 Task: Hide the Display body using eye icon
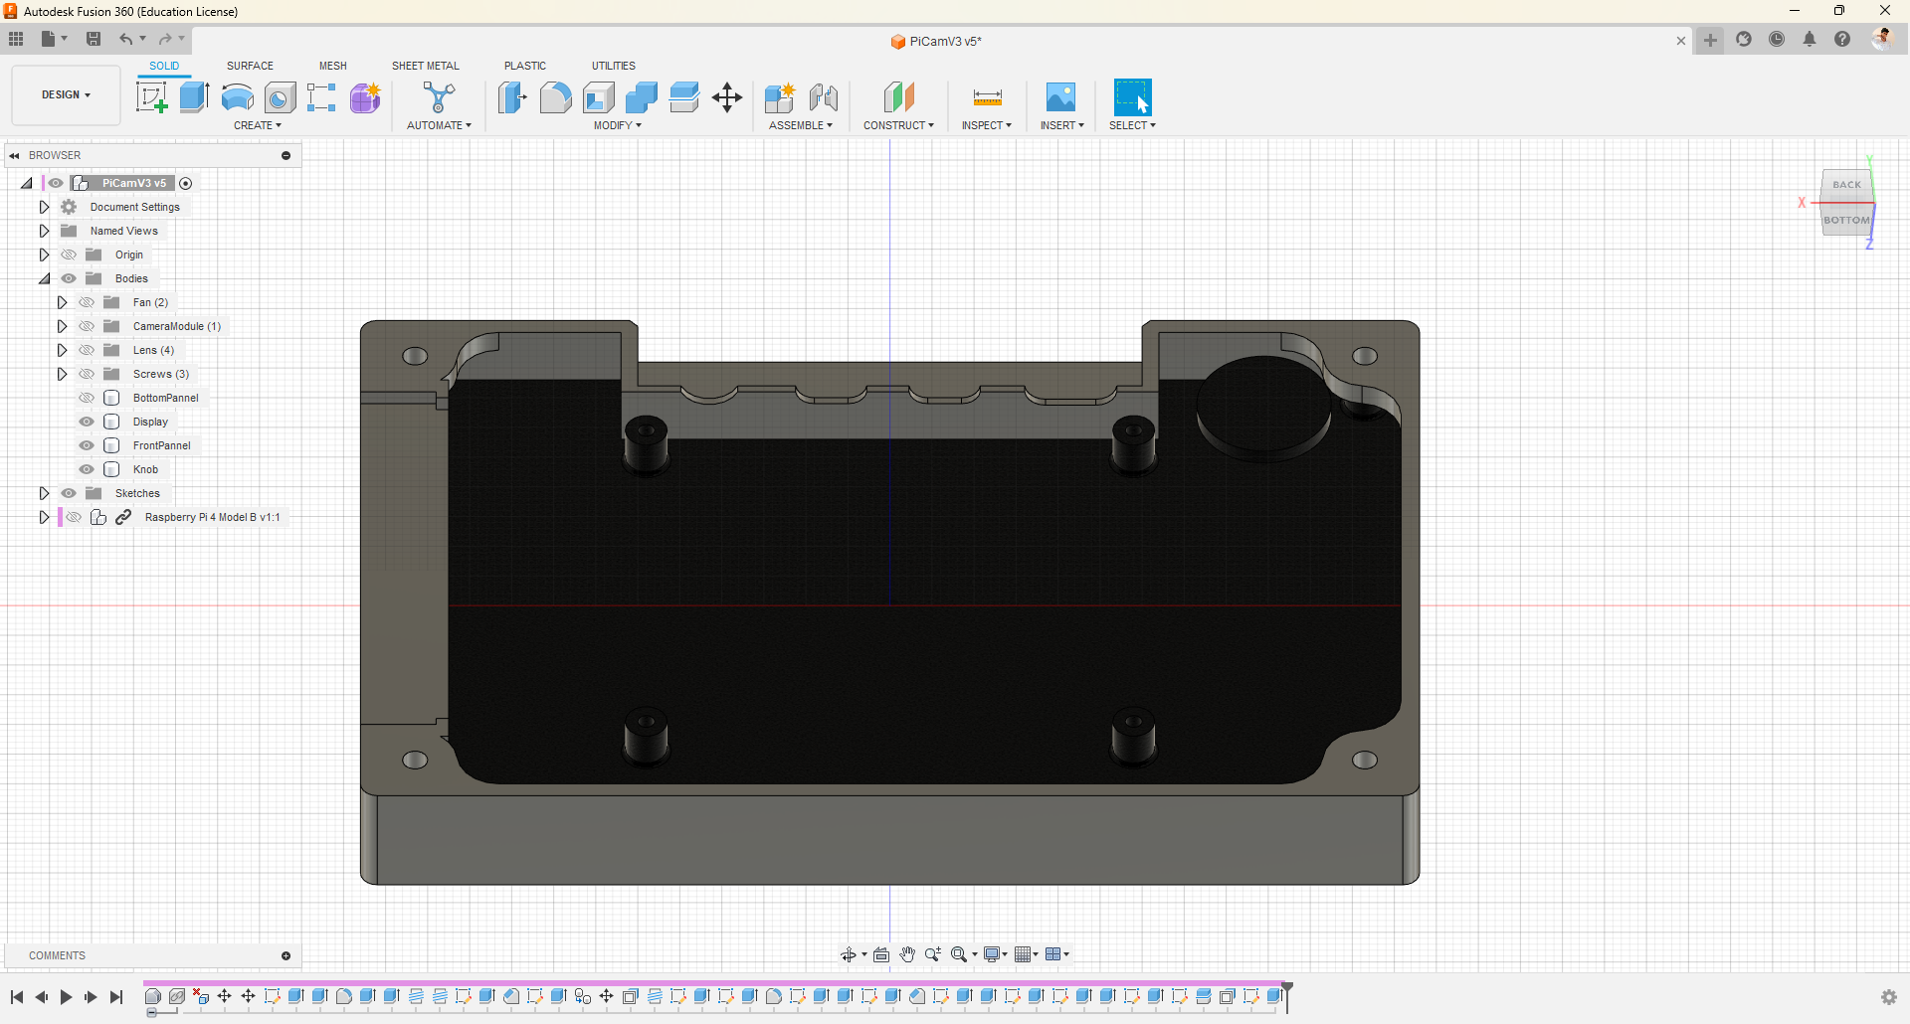coord(87,422)
